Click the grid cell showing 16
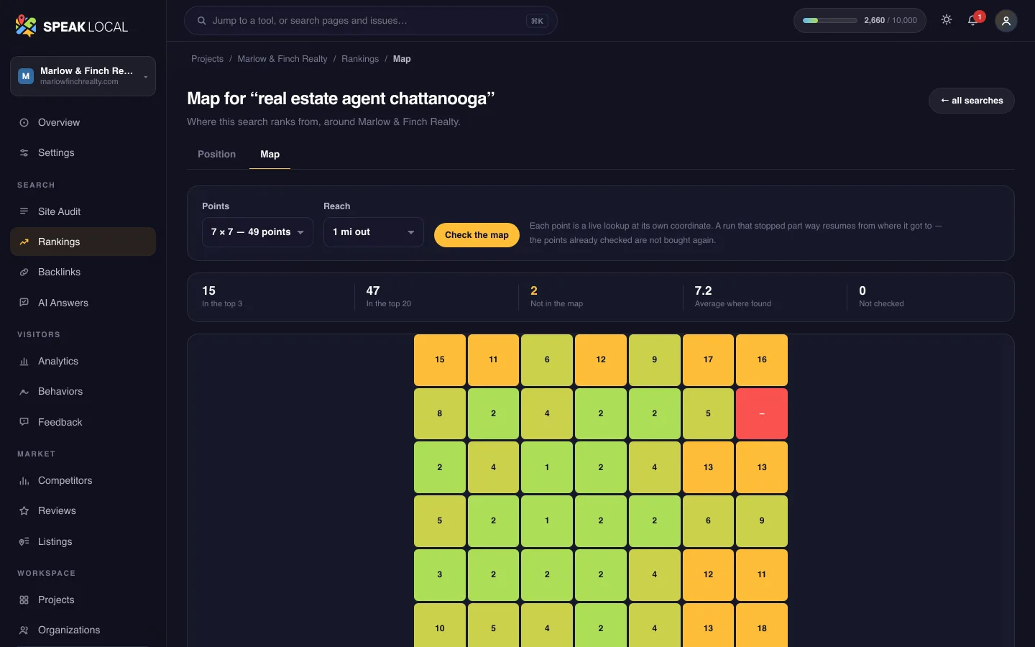Viewport: 1035px width, 647px height. (x=762, y=360)
